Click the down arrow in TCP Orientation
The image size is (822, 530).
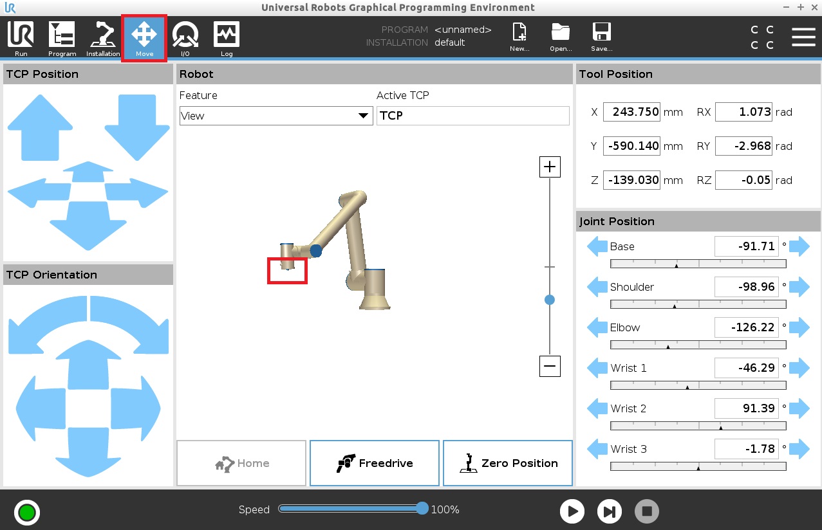pyautogui.click(x=88, y=453)
